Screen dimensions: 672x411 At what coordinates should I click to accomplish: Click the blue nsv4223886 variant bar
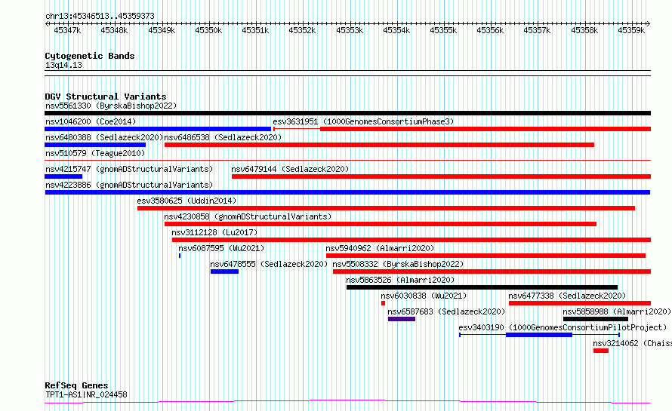pyautogui.click(x=347, y=192)
